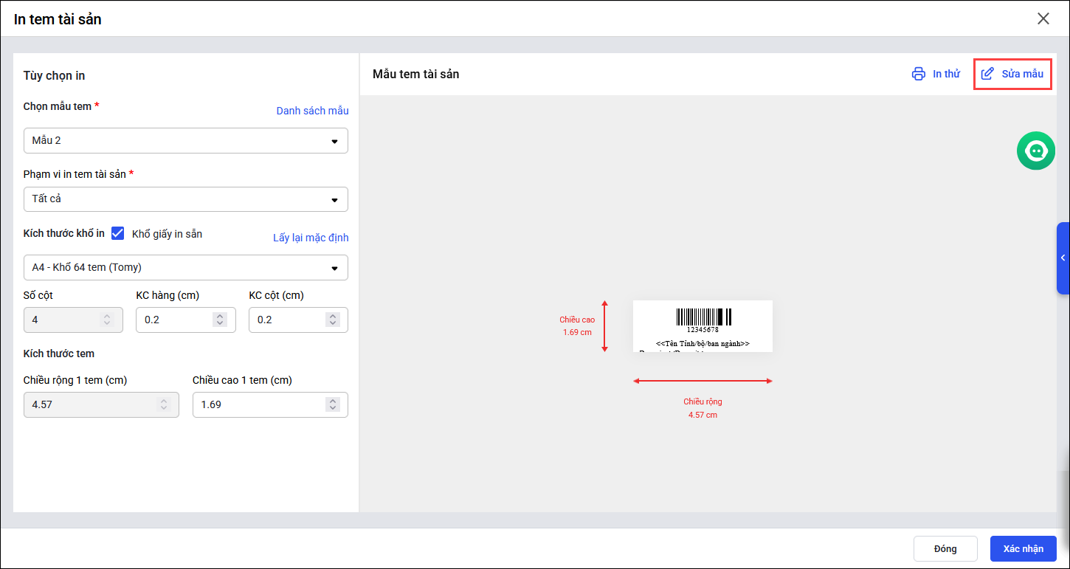
Task: Click the Danh sách mẫu link
Action: (x=312, y=111)
